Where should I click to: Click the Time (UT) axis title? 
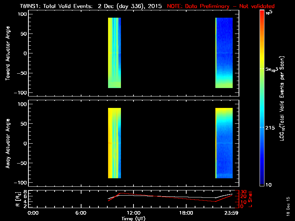133,218
